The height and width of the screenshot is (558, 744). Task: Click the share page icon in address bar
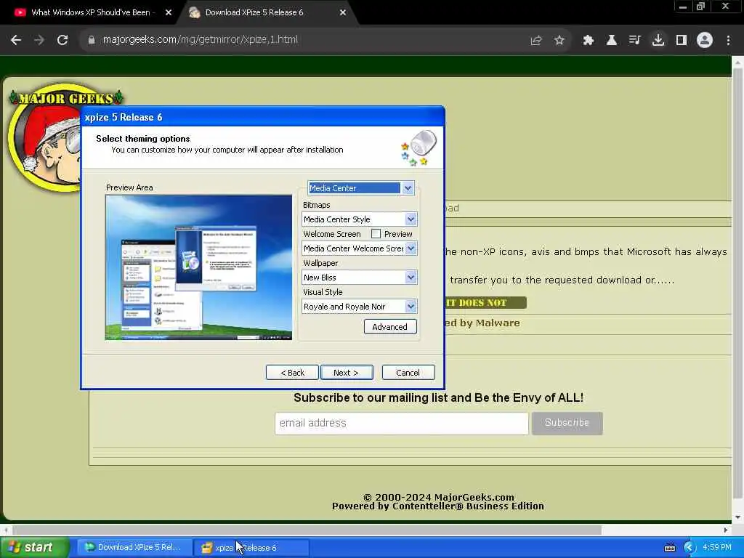pyautogui.click(x=536, y=40)
